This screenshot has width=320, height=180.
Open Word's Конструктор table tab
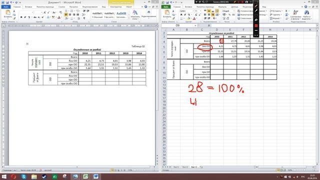click(x=116, y=7)
